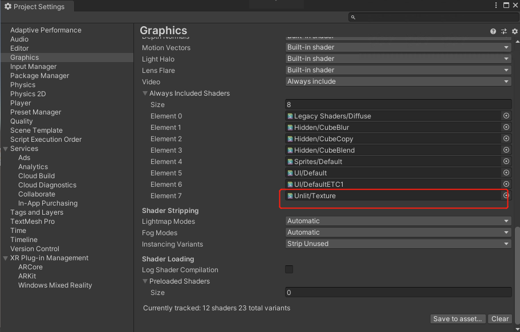Click the Preloaded Shaders Size field
Image resolution: width=520 pixels, height=332 pixels.
(x=398, y=293)
